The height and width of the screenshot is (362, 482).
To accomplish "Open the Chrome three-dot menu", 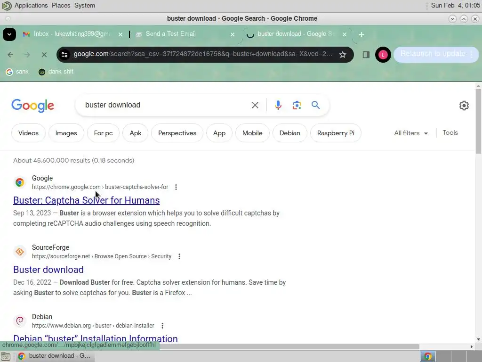I will click(472, 54).
